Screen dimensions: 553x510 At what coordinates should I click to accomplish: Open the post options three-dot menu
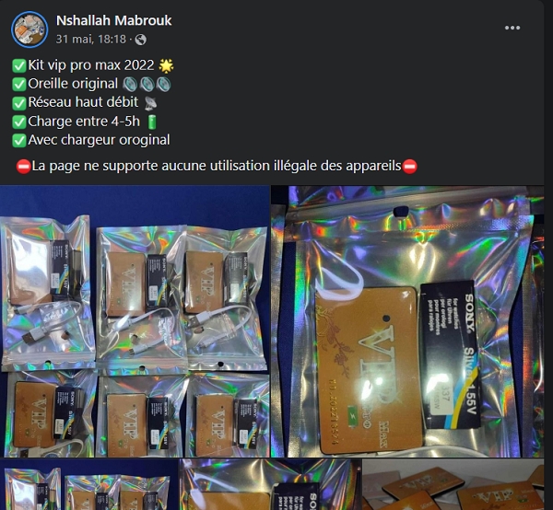point(512,28)
